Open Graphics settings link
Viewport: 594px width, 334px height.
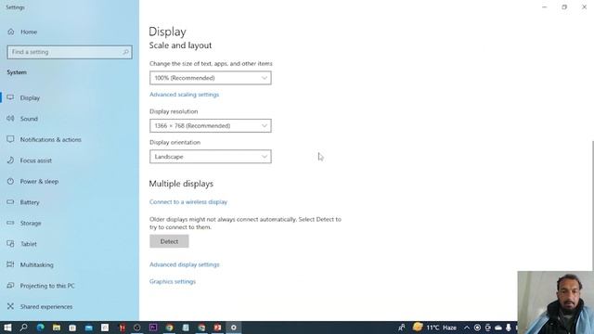click(x=173, y=281)
